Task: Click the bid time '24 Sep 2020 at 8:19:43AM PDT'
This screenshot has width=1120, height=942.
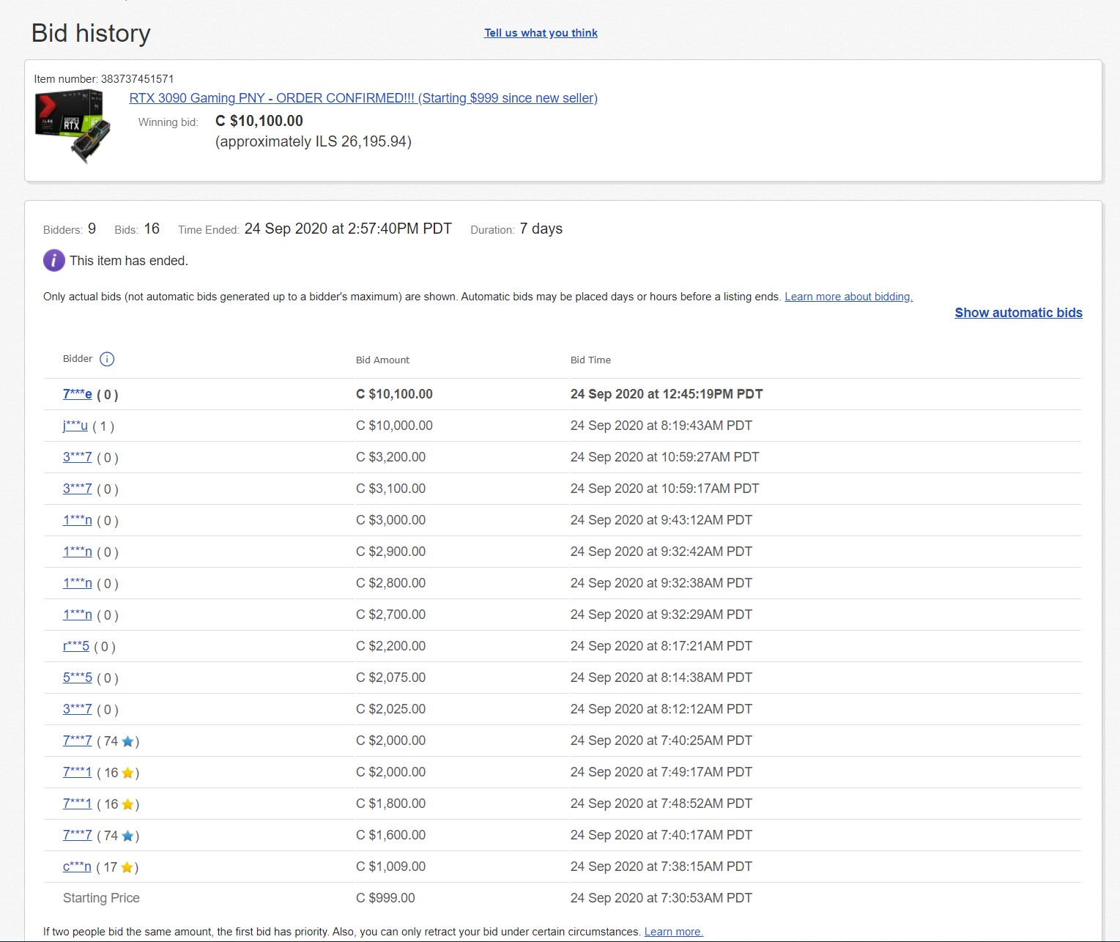Action: tap(661, 426)
